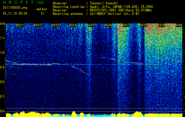Click the meteor count 51

(43, 13)
